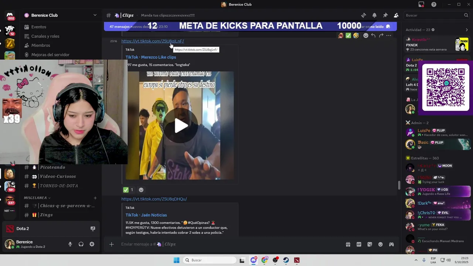Screen dimensions: 473x266
Task: Click the plus attach file button
Action: (112, 244)
